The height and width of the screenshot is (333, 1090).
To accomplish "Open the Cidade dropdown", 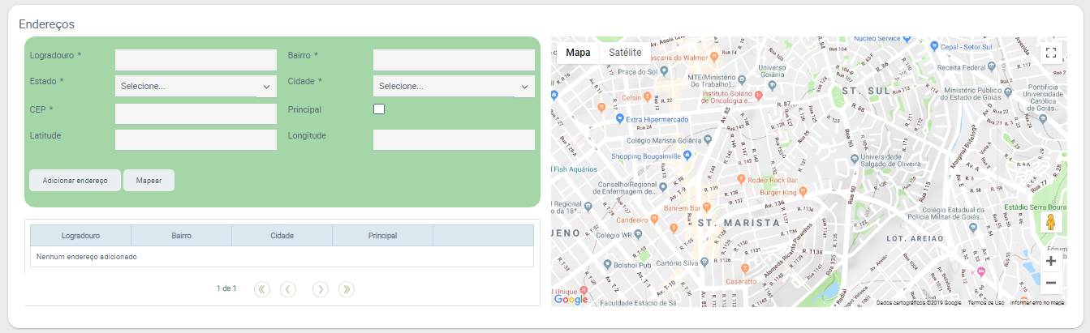I will (x=454, y=87).
